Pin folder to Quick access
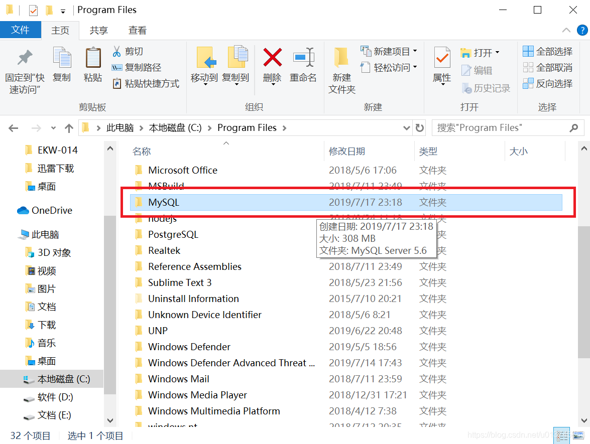The image size is (590, 444). pyautogui.click(x=25, y=70)
